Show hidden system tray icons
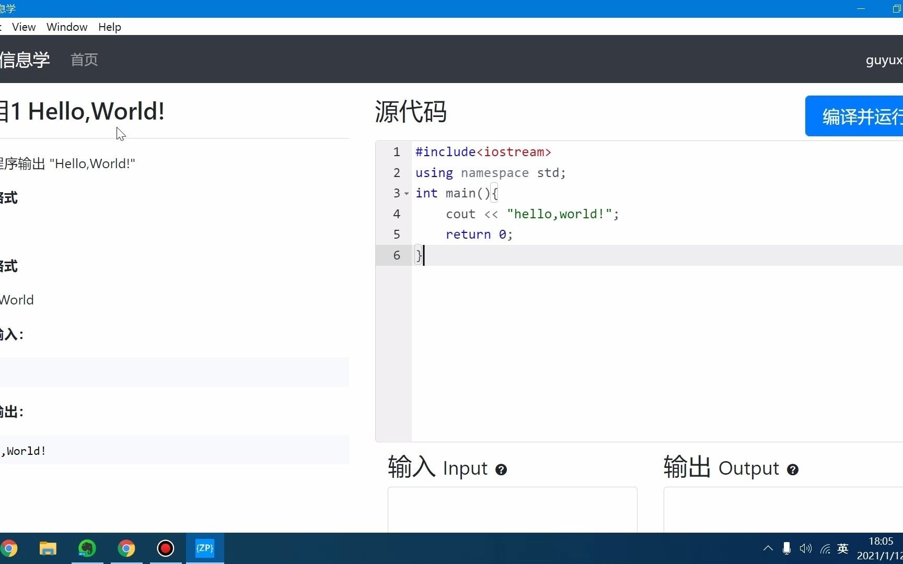Viewport: 903px width, 564px height. [x=768, y=548]
